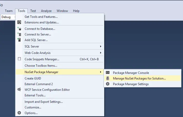Select NuGet Package Manager entry
Viewport: 183px width, 117px height.
coord(60,72)
